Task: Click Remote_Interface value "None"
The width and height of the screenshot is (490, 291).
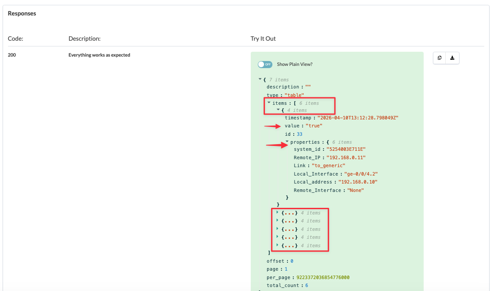Action: [356, 190]
